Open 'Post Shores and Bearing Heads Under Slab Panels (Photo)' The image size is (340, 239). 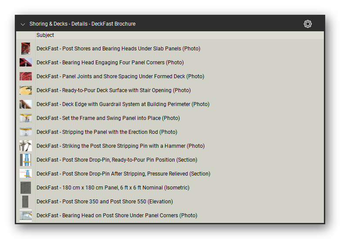click(x=118, y=49)
